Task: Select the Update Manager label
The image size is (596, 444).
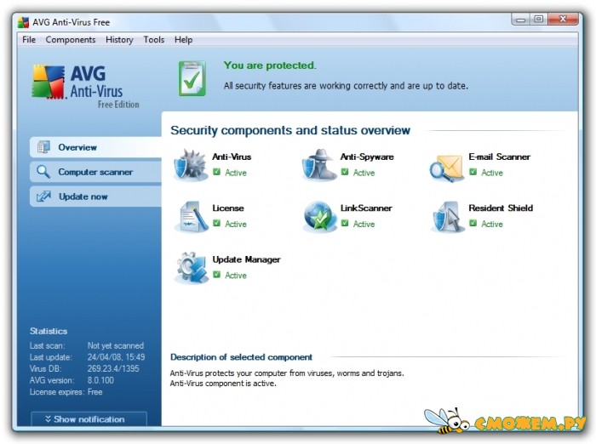Action: [x=246, y=259]
